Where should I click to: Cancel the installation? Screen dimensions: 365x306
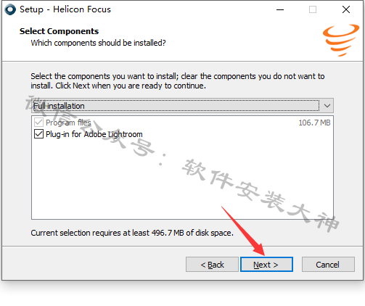[328, 265]
